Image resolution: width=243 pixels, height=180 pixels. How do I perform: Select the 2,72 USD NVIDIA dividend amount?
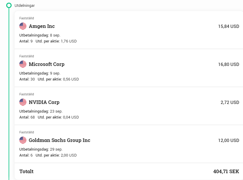tap(230, 102)
